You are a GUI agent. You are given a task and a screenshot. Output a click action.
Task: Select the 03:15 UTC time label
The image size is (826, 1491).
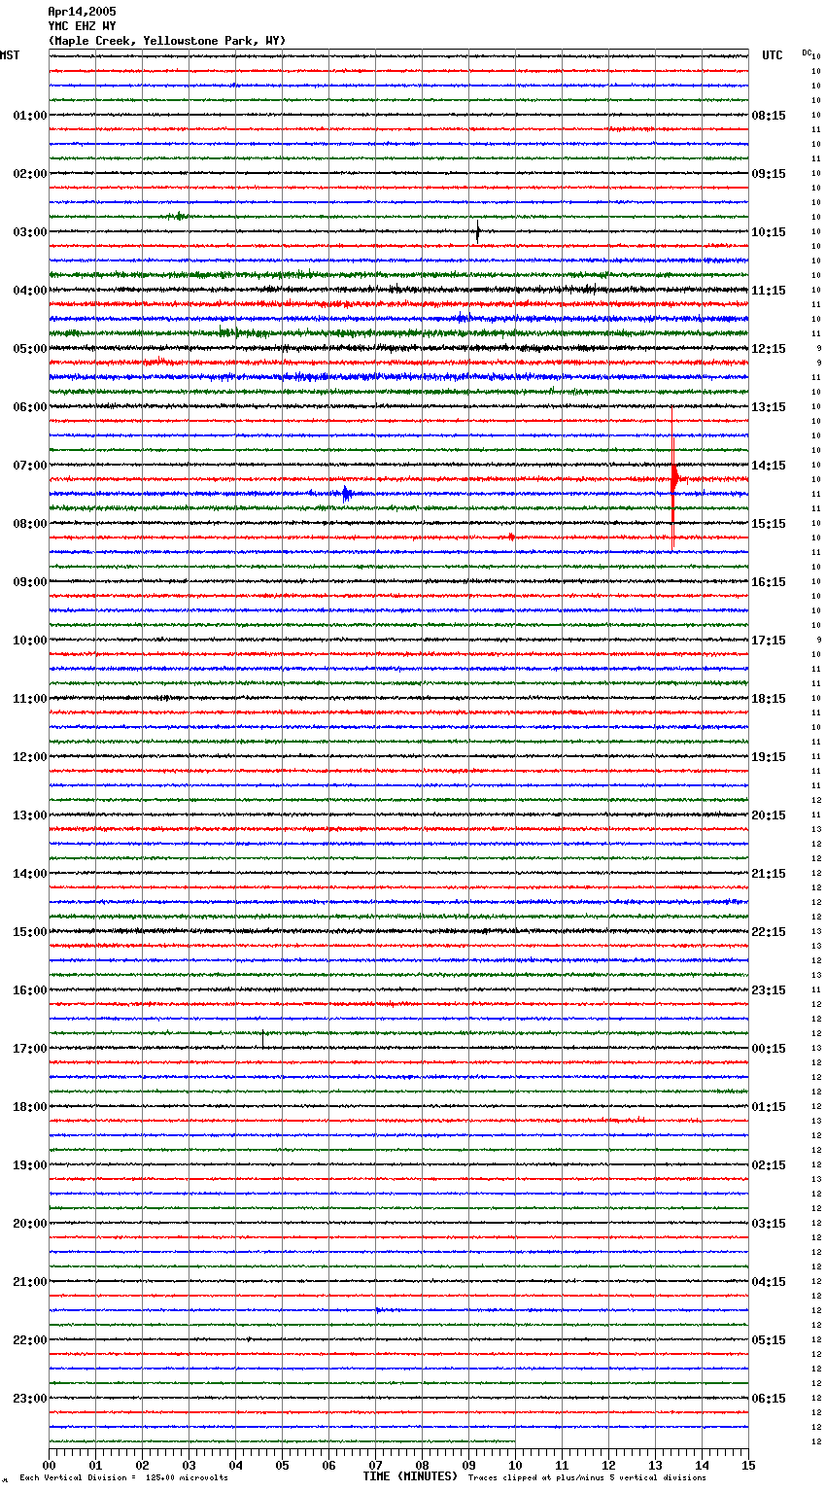tap(769, 1224)
